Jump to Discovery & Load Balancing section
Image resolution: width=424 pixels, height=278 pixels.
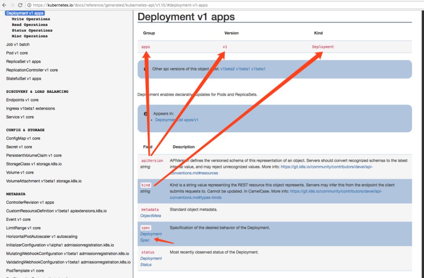(x=37, y=91)
